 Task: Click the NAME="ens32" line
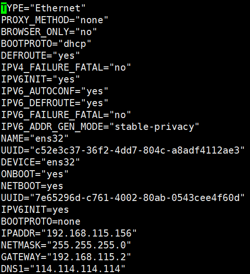coord(35,138)
